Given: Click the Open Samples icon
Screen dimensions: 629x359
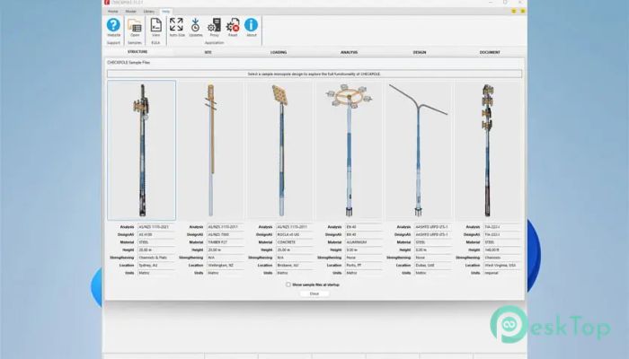Looking at the screenshot, I should [x=135, y=27].
